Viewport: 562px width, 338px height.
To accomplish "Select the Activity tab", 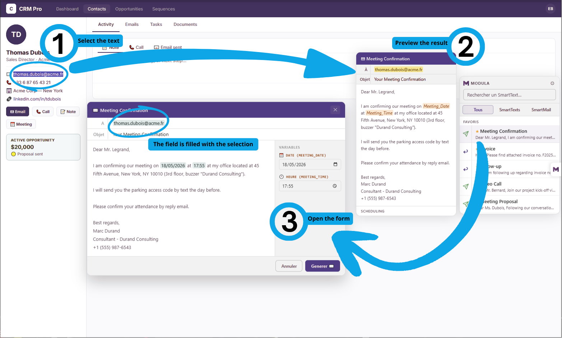I will coord(106,24).
